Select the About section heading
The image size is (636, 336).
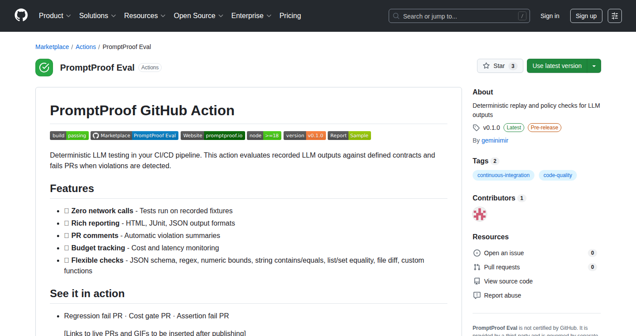[x=483, y=92]
